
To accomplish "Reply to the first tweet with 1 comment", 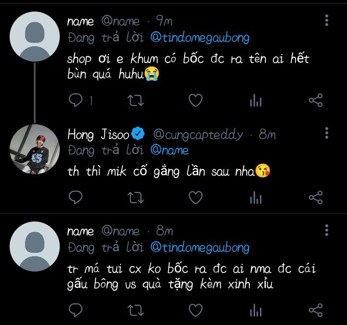I will [76, 100].
